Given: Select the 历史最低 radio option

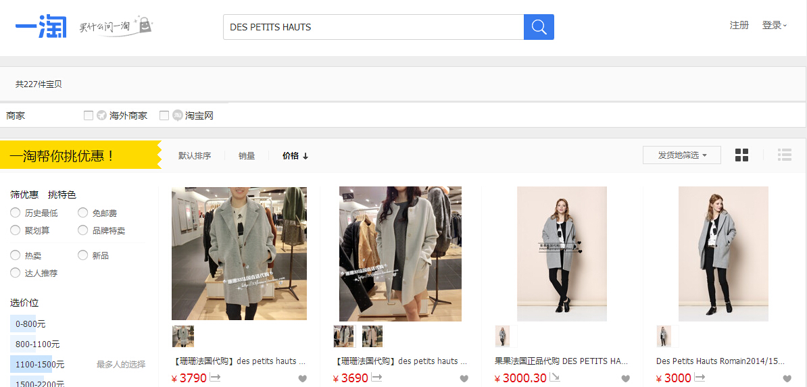Looking at the screenshot, I should pyautogui.click(x=16, y=213).
